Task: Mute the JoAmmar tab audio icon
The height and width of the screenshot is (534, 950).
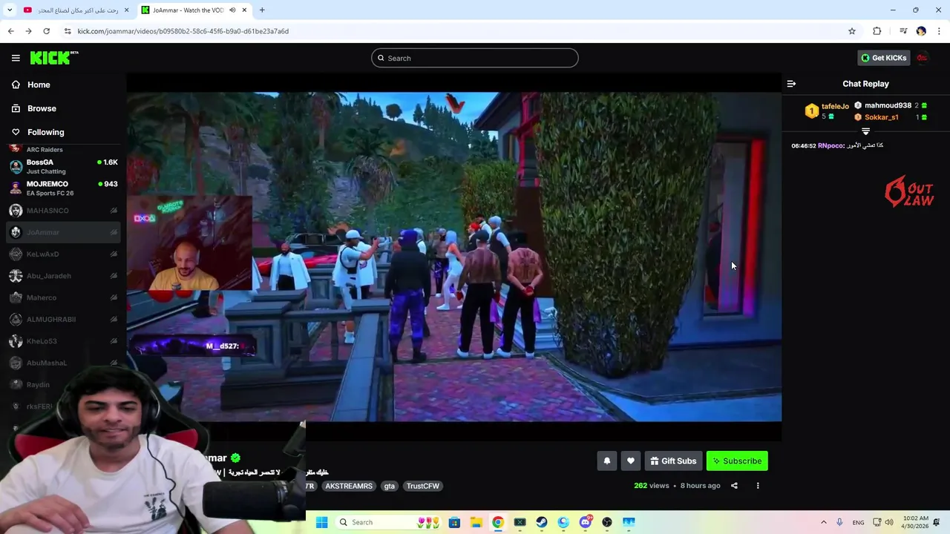Action: 232,10
